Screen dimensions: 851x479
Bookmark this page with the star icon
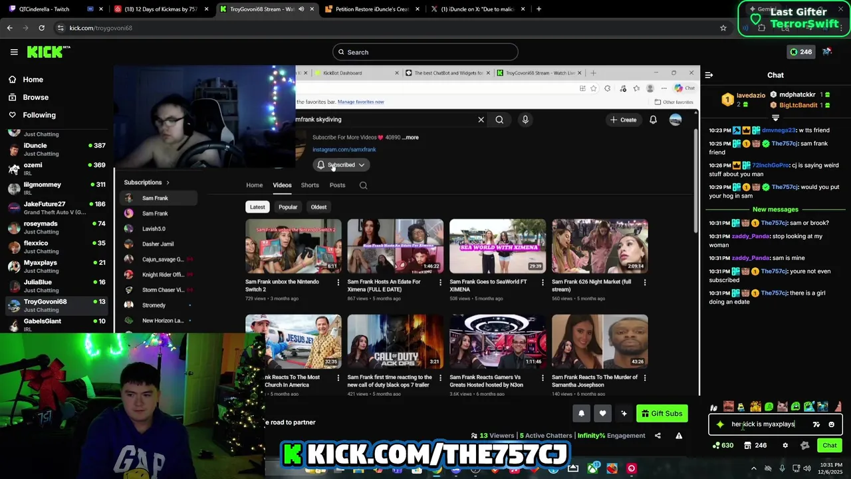[x=723, y=28]
